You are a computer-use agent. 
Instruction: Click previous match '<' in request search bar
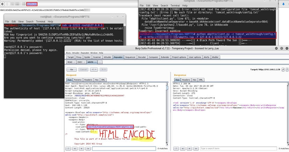tap(74, 149)
